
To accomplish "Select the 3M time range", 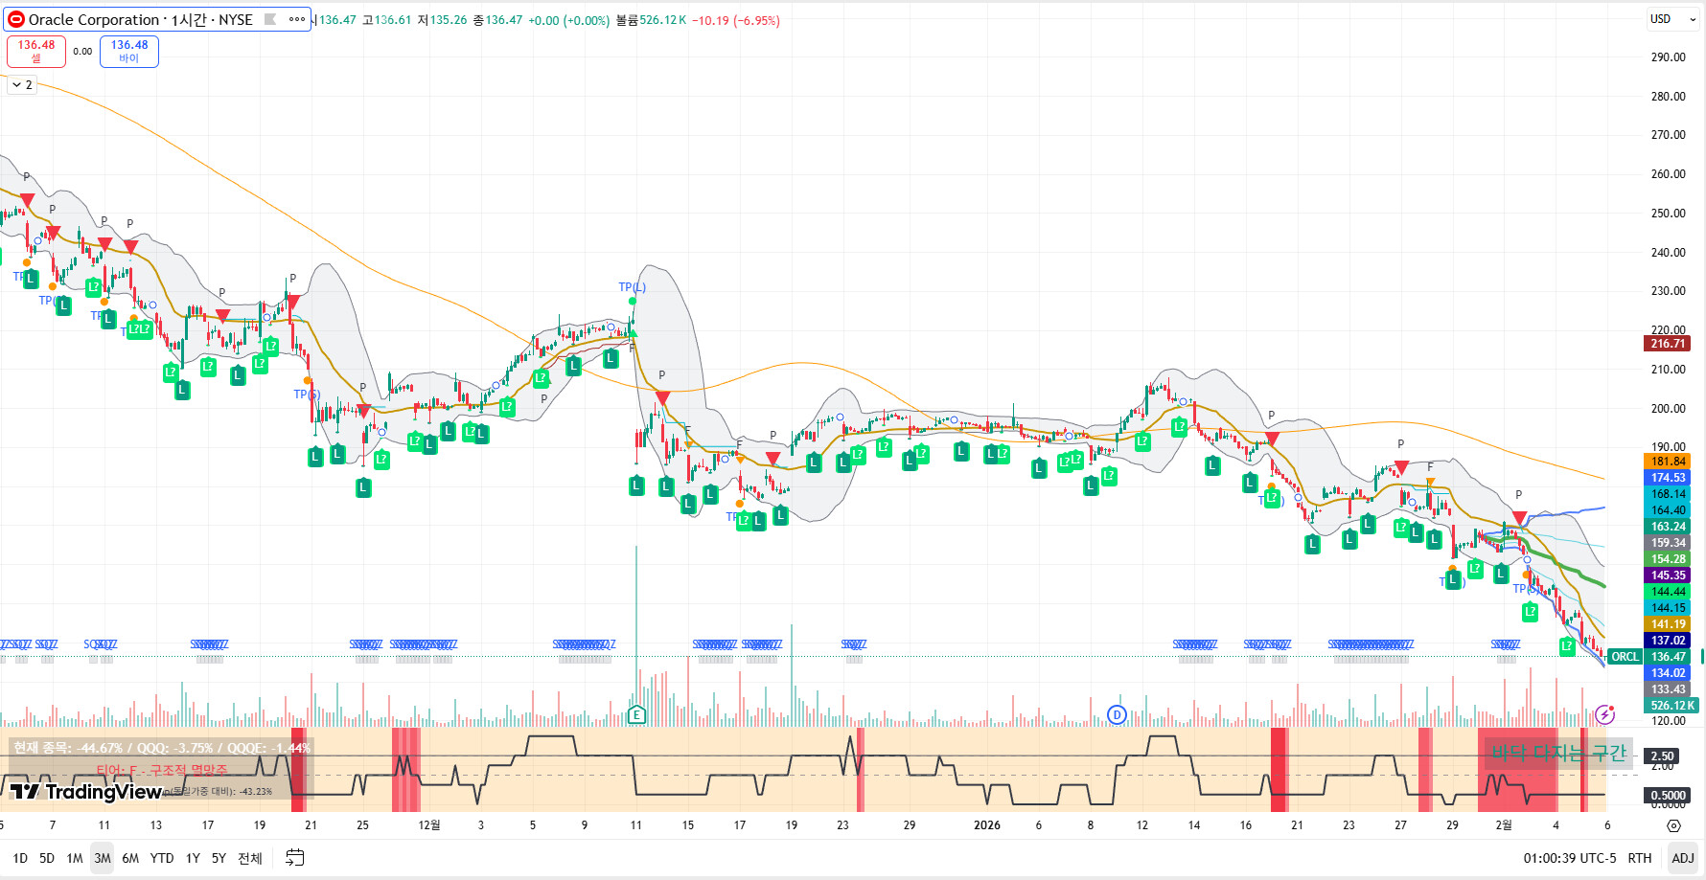I will point(102,858).
